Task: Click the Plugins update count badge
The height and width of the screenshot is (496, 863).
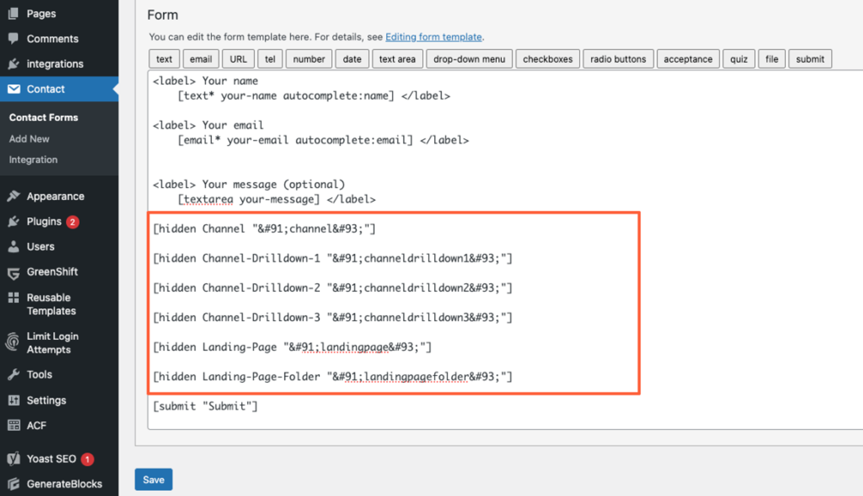Action: (73, 222)
